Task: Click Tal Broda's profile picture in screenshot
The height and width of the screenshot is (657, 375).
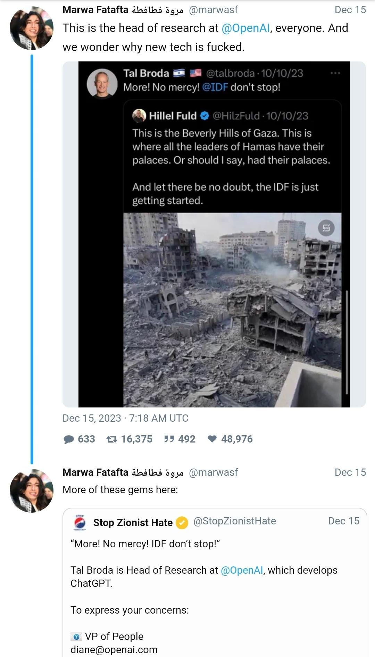Action: [x=102, y=83]
